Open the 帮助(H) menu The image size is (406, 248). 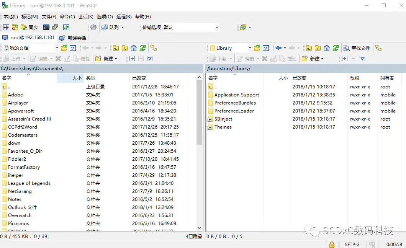click(143, 16)
